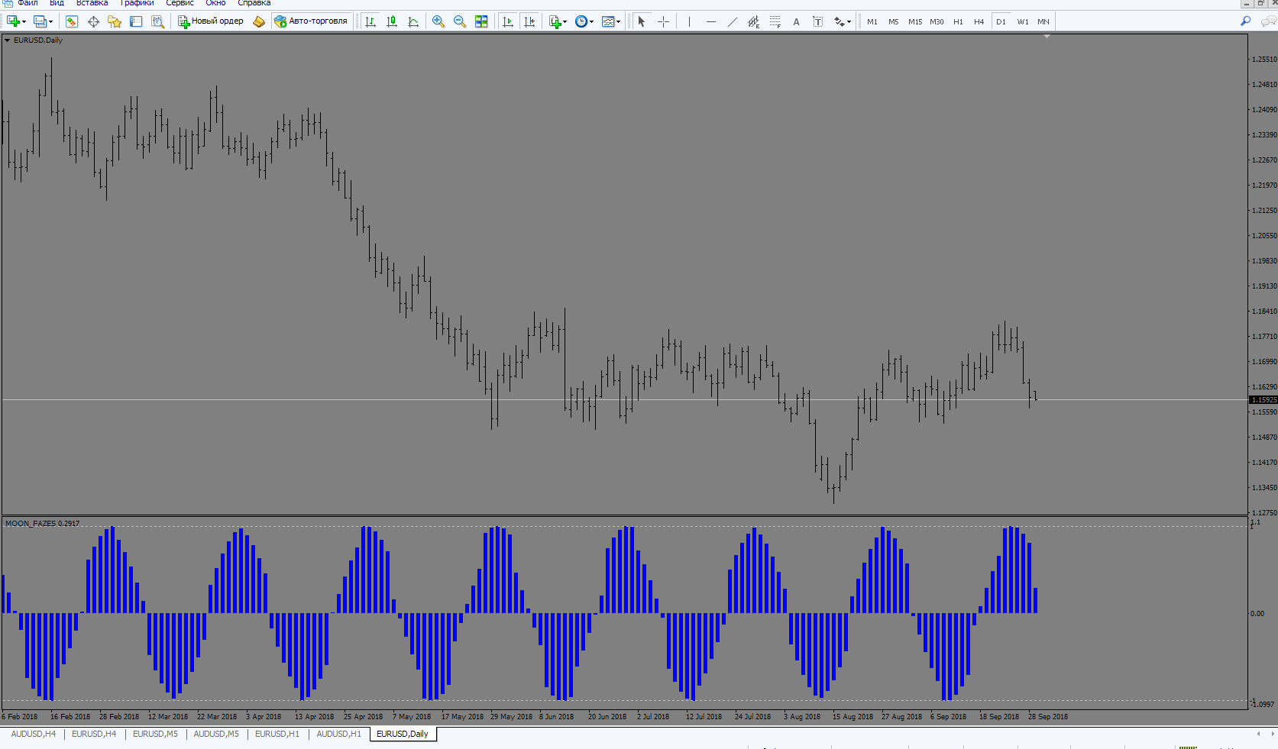Draw a trendline
Image resolution: width=1278 pixels, height=749 pixels.
click(x=733, y=21)
